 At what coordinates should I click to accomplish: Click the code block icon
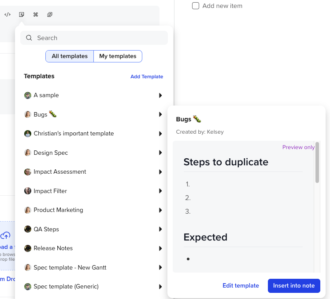click(x=7, y=15)
